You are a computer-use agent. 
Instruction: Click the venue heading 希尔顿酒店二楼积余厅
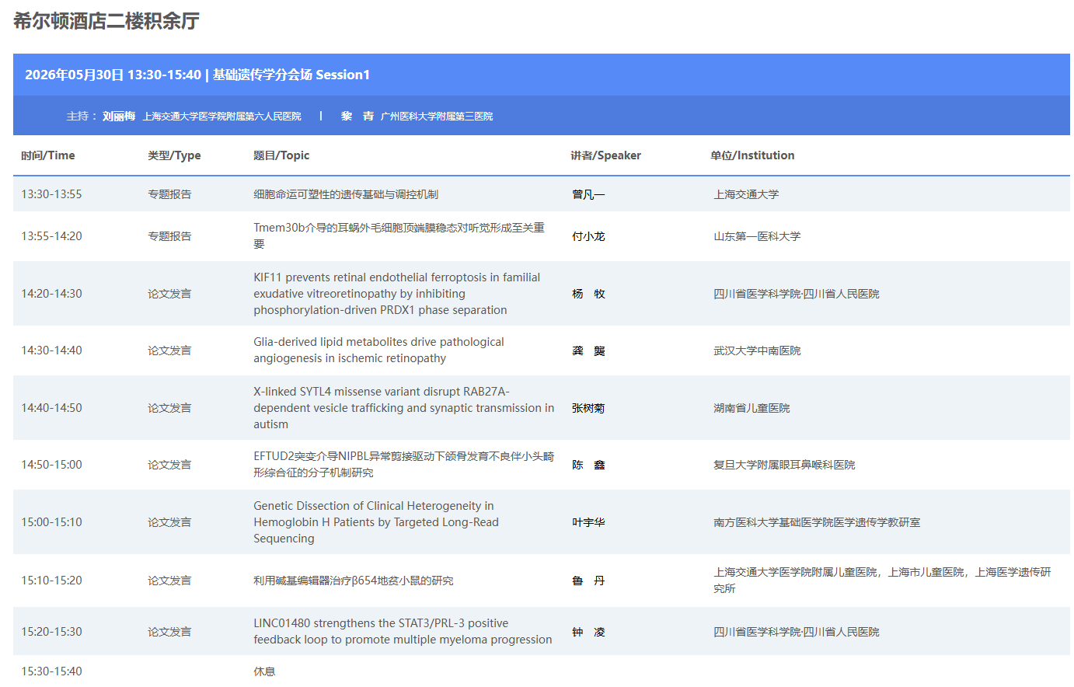[x=106, y=21]
